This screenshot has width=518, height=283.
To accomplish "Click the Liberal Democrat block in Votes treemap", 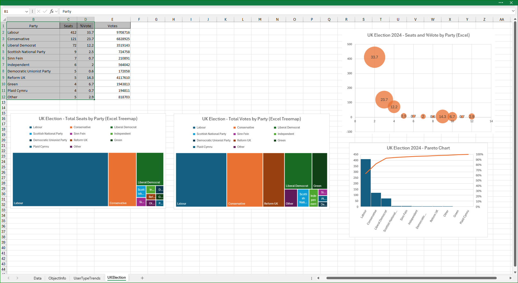I will 298,171.
